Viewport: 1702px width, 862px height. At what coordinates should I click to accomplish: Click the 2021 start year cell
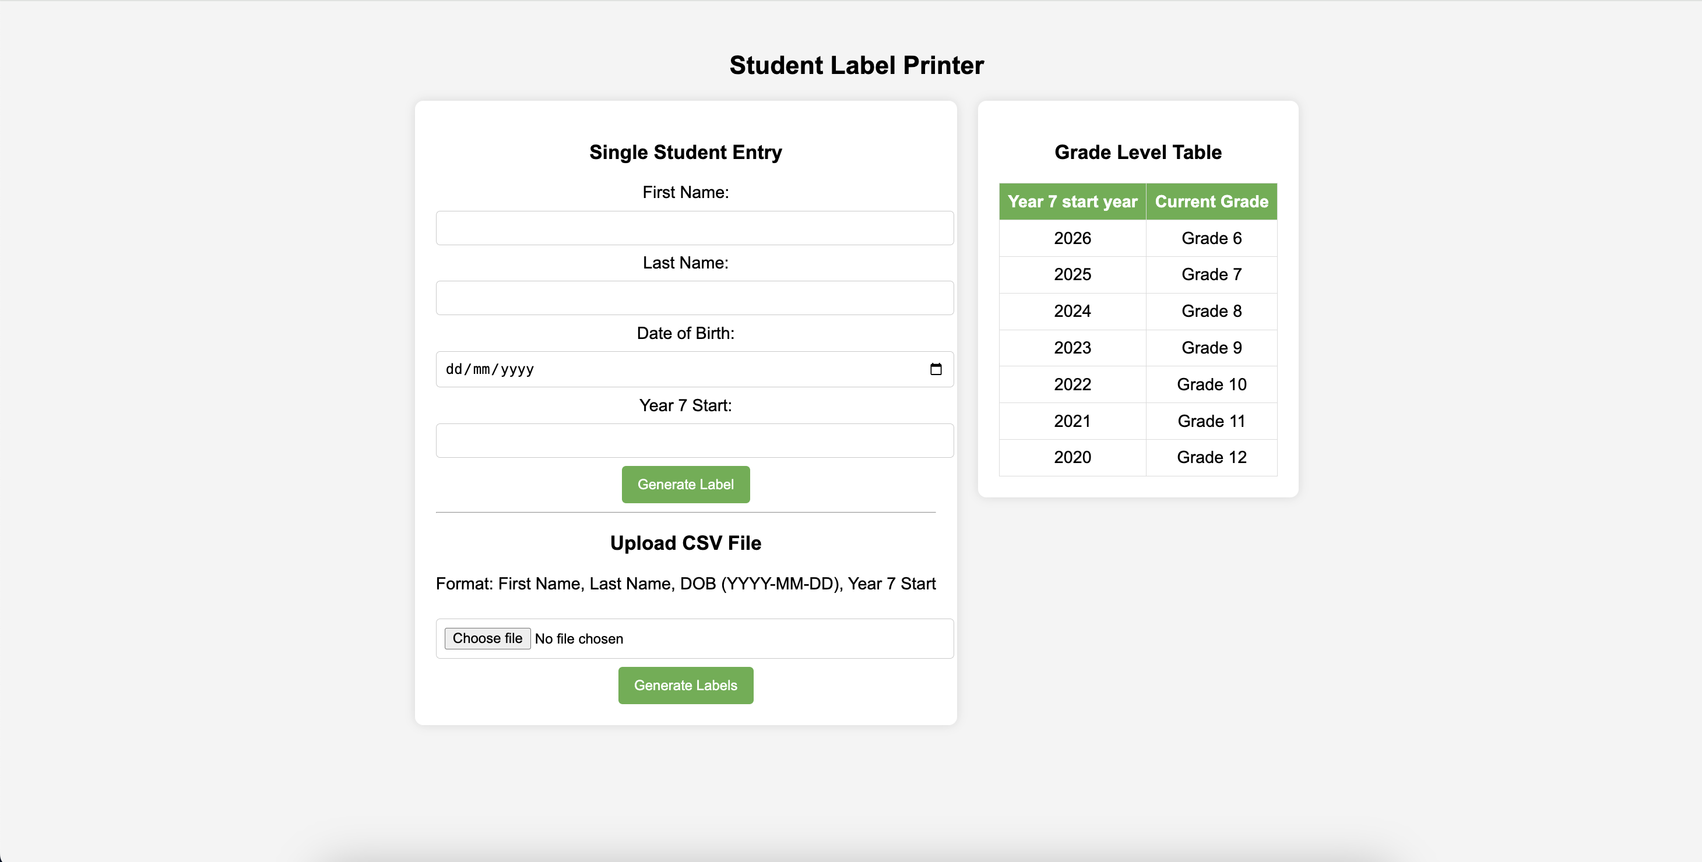[1072, 421]
